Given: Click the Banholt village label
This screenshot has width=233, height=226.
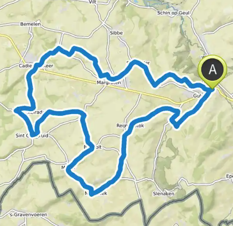Looking at the screenshot, I should click(93, 147).
